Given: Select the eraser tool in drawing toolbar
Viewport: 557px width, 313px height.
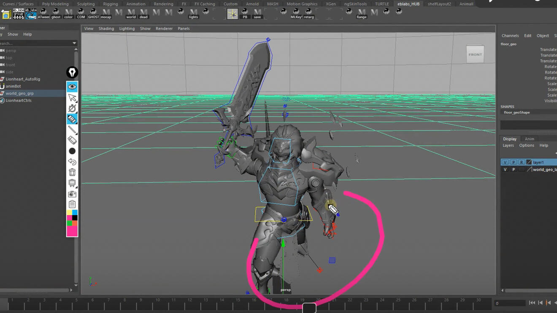Looking at the screenshot, I should pos(72,140).
